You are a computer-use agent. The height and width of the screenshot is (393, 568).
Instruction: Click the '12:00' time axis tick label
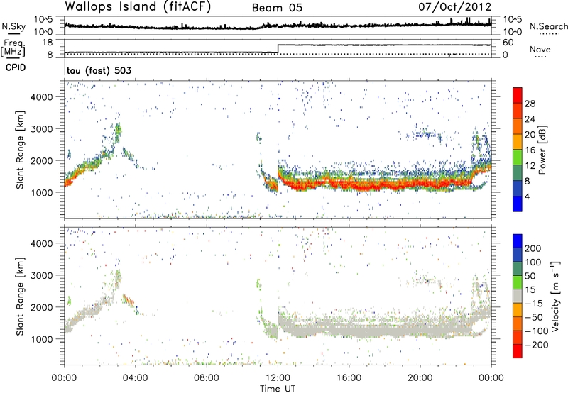pos(278,378)
